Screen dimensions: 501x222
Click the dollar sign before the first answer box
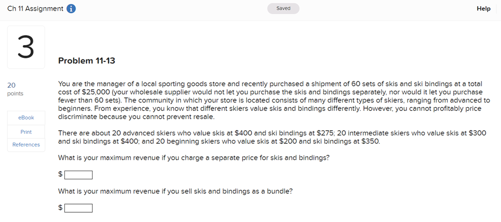pyautogui.click(x=61, y=174)
